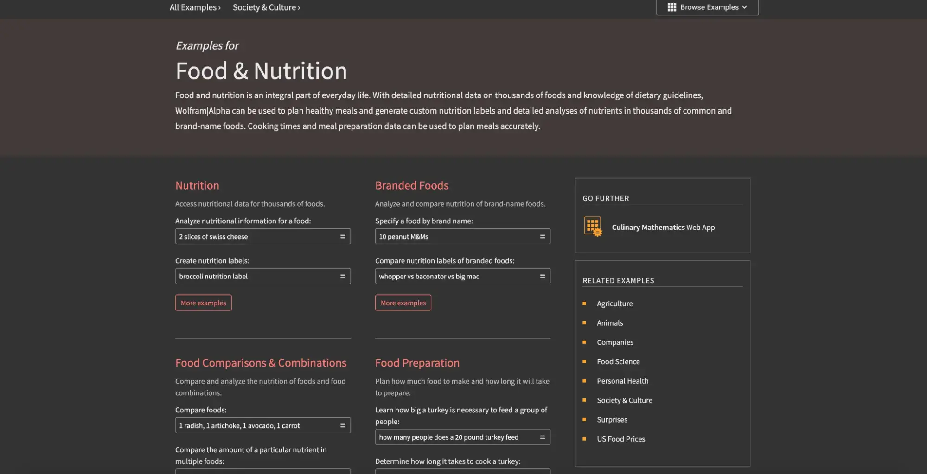
Task: Visit the Agriculture related example
Action: coord(614,303)
